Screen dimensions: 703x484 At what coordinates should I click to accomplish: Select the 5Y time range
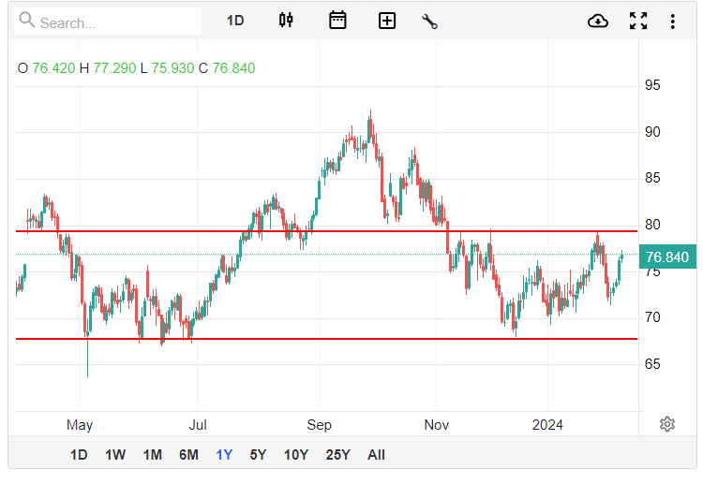coord(258,455)
